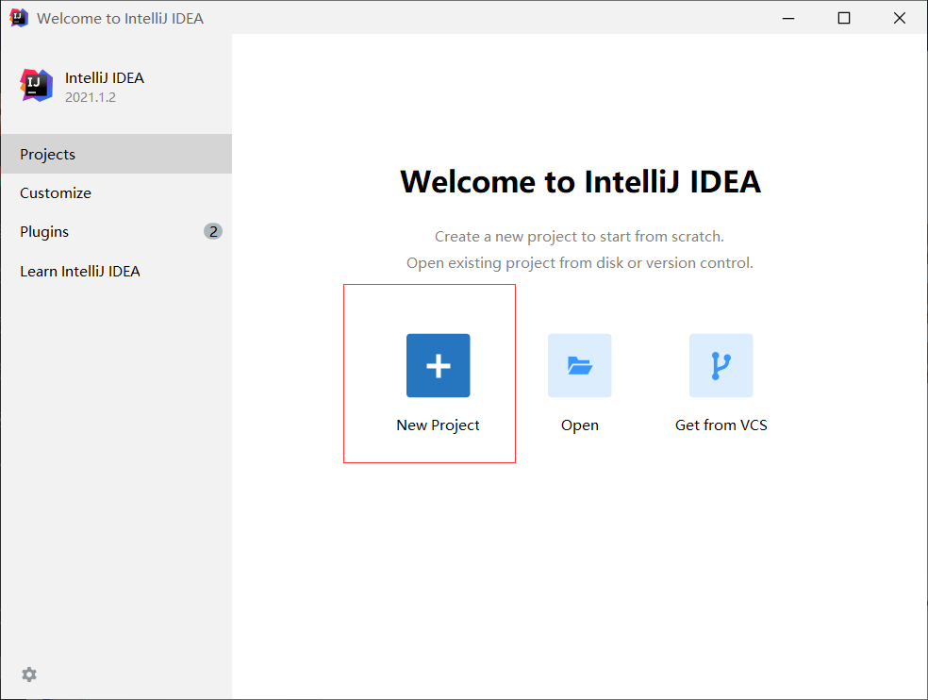Click the Get from VCS label
This screenshot has width=928, height=700.
721,425
